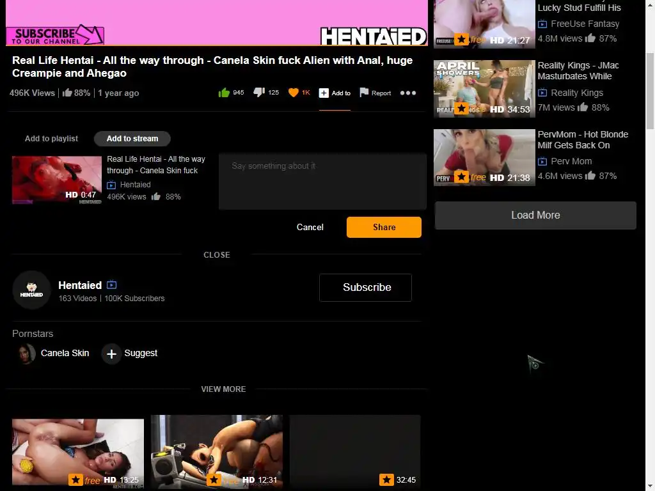Open the Canela Skin name link

(65, 353)
